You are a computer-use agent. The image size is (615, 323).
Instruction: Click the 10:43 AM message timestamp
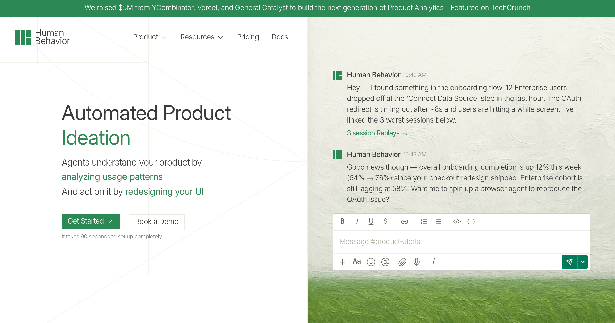415,155
